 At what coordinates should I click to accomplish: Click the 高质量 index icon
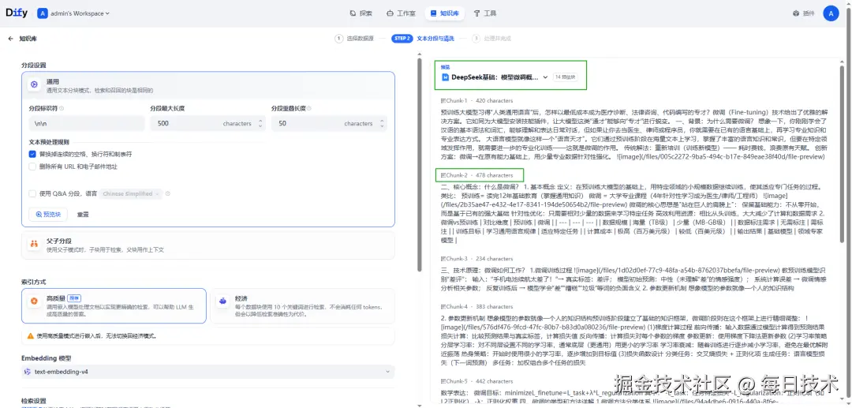tap(34, 301)
